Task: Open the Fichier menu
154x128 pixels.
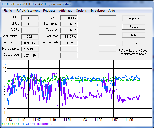Action: (8, 11)
